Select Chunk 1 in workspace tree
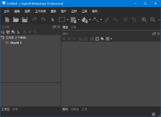This screenshot has width=161, height=117. coord(16,43)
